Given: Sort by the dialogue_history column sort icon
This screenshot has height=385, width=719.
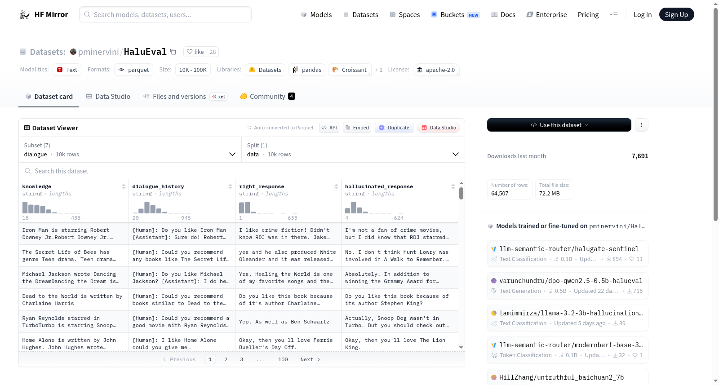Looking at the screenshot, I should pos(230,186).
